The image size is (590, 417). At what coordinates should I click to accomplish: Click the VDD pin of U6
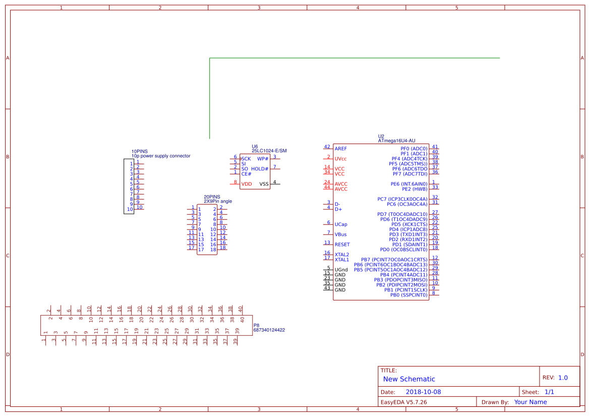click(246, 184)
